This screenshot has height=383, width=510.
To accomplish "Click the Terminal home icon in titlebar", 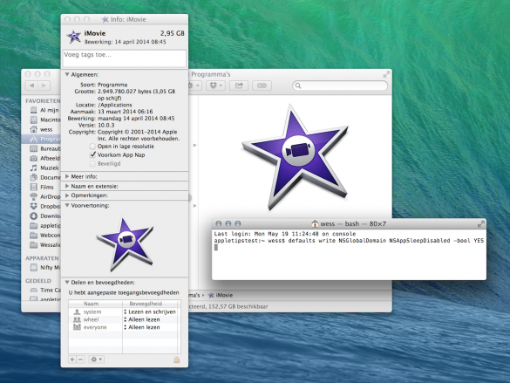I will pos(315,223).
